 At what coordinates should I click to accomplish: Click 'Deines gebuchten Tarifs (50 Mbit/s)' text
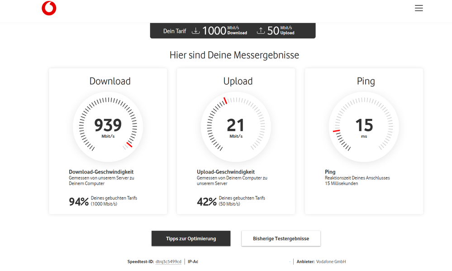click(242, 201)
